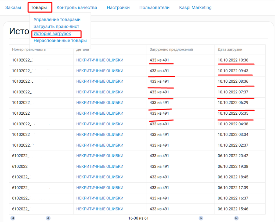Open НЕКРИТИЧНЫЕ ОШИБКИ for 10.10.2022 02:37
Viewport: 275px width, 222px height.
[x=100, y=145]
